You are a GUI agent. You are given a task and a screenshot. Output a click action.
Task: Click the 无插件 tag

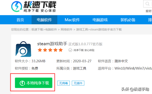pos(78,83)
